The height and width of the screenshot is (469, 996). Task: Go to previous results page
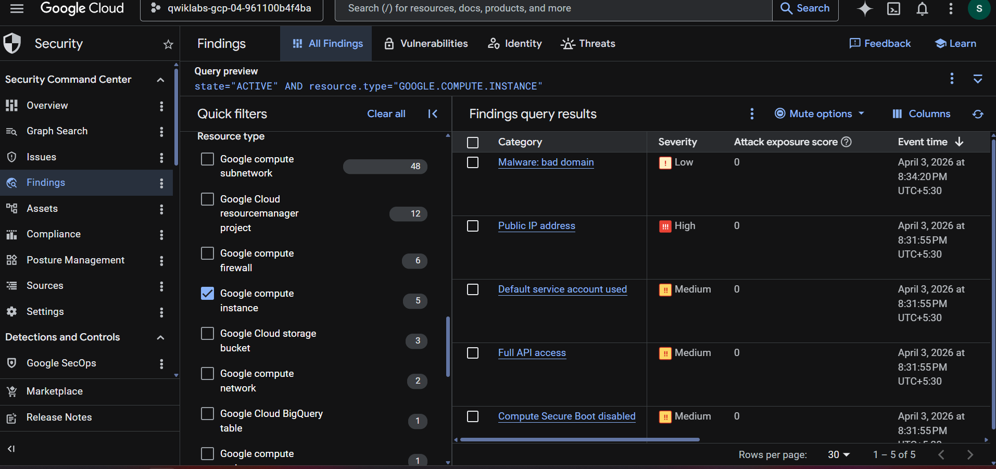tap(941, 455)
